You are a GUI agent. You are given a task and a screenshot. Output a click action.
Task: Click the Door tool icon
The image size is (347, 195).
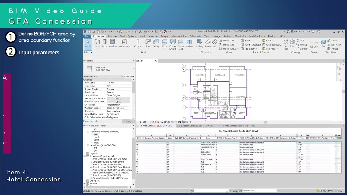[x=105, y=43]
